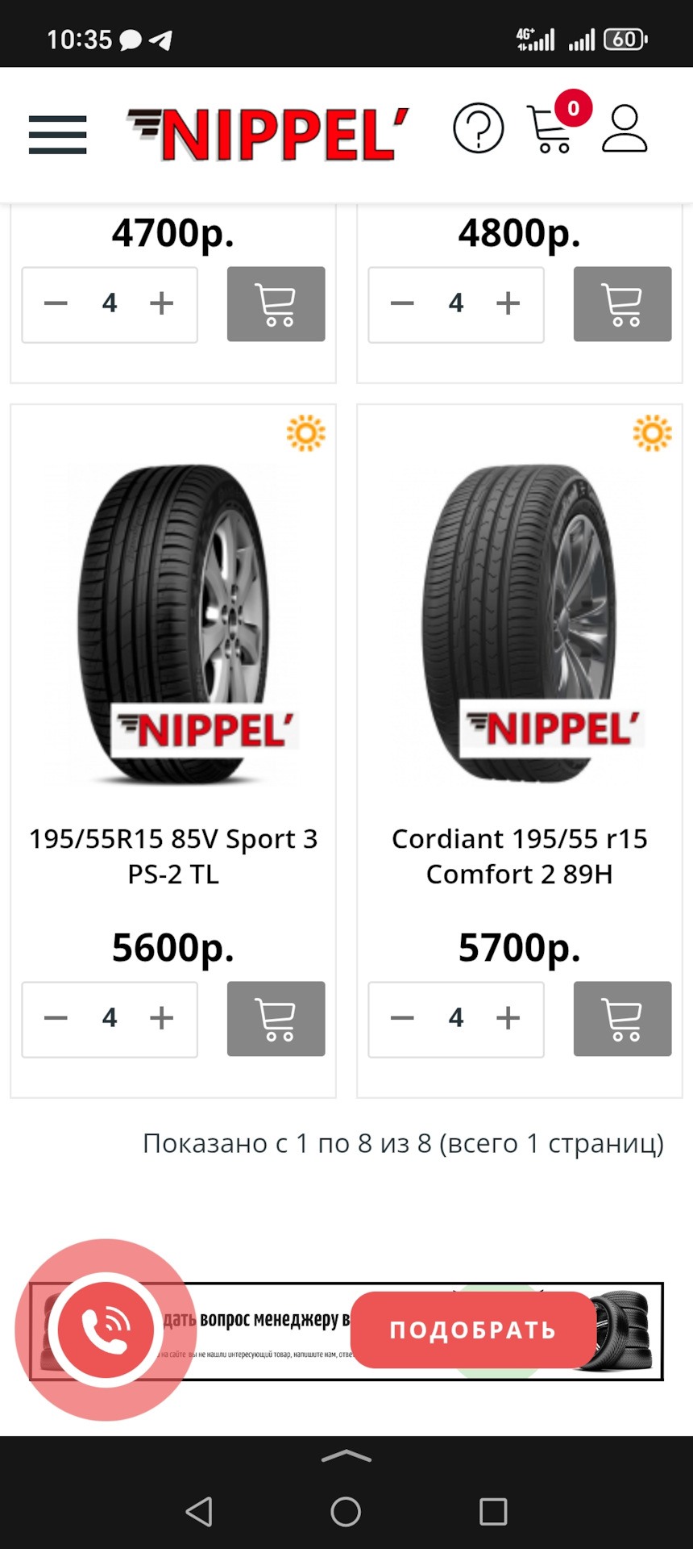
Task: Tap the help question mark icon
Action: click(x=478, y=128)
